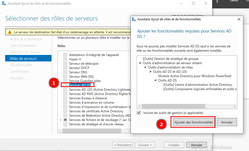Close the required features dialog with X
Viewport: 249px width, 151px height.
point(239,19)
